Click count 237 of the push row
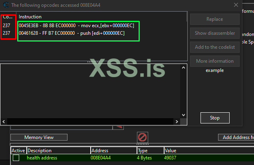Viewport: 254px width, 165px height. click(6, 33)
